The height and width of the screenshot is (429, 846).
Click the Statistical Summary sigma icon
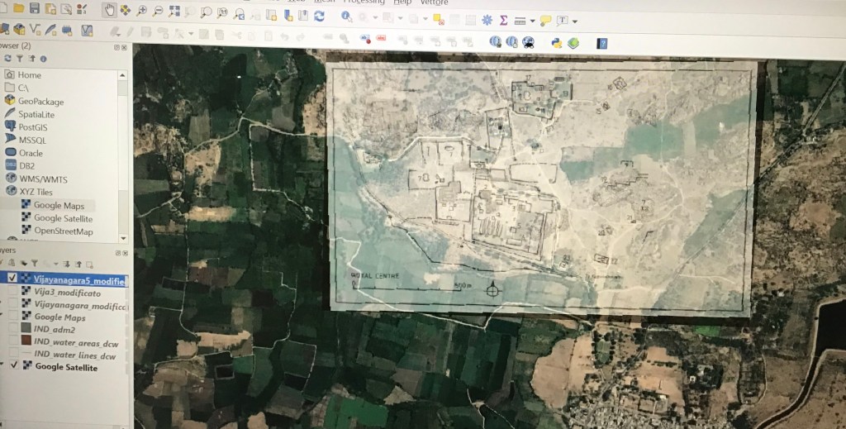[503, 20]
